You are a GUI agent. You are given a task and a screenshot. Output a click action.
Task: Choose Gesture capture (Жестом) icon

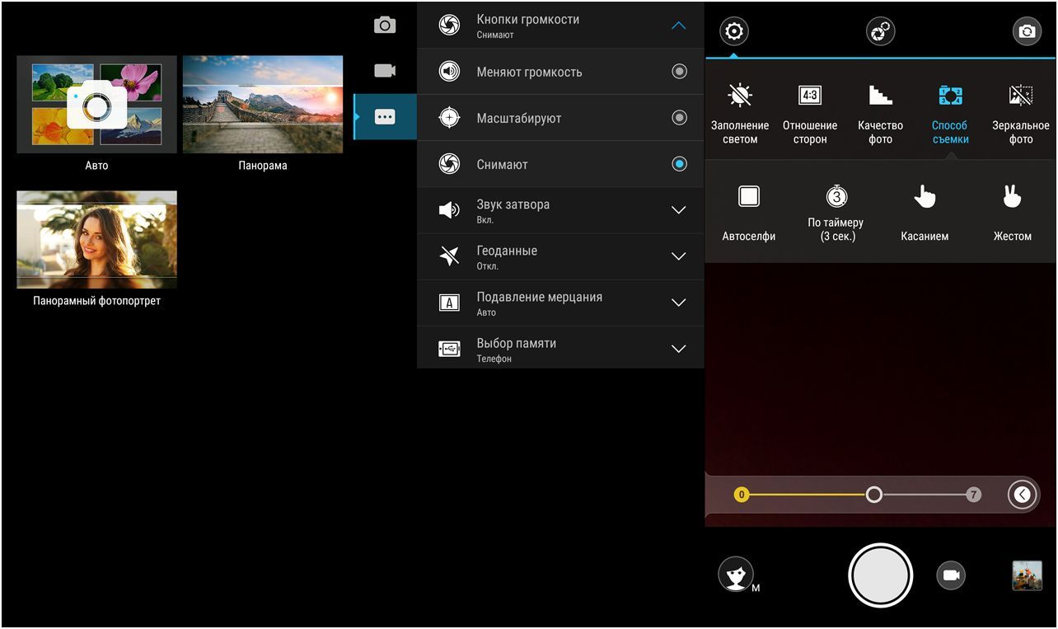(x=1012, y=197)
